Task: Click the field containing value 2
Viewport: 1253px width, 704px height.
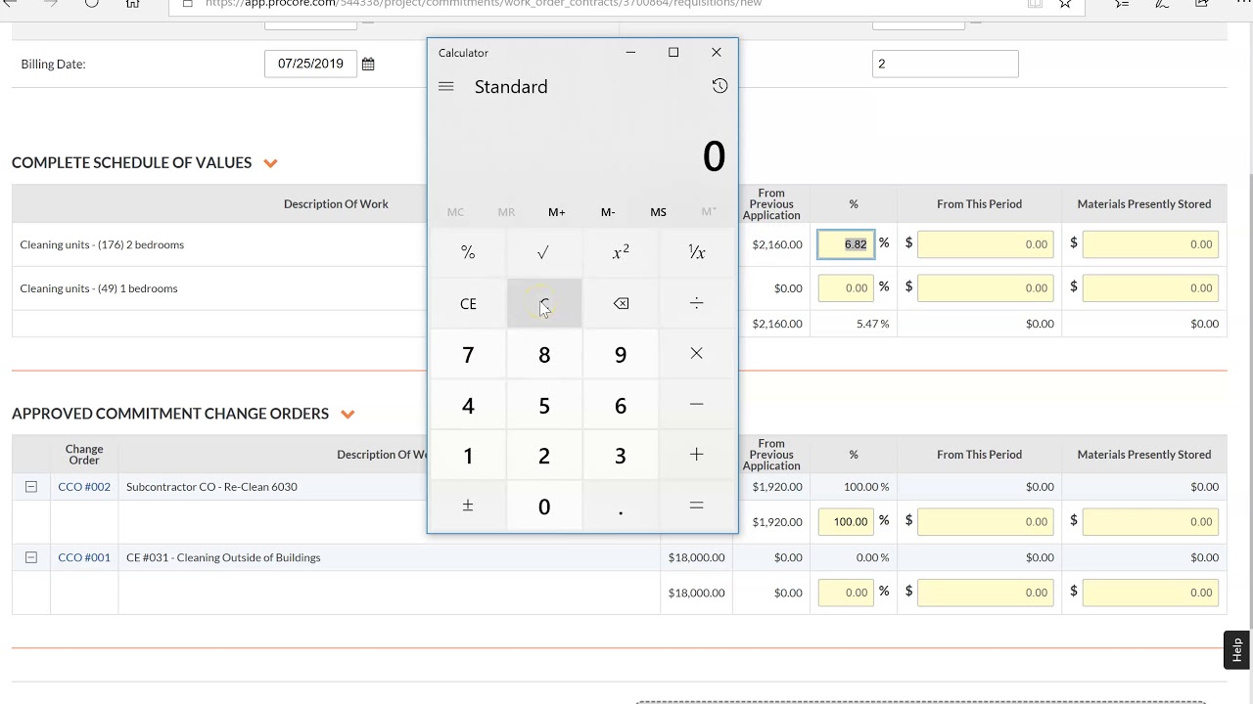Action: (x=945, y=64)
